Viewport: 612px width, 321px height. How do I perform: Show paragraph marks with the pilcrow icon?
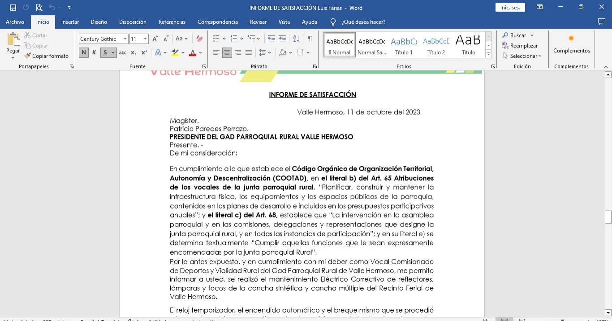pyautogui.click(x=310, y=39)
